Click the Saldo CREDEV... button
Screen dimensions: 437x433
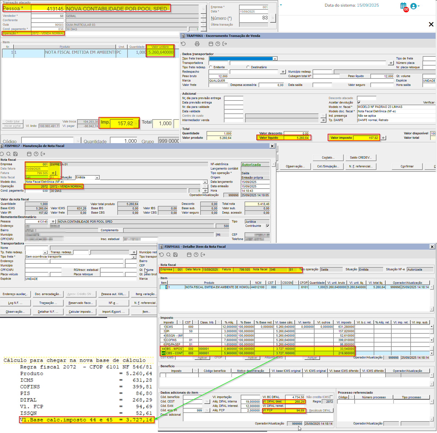(361, 157)
